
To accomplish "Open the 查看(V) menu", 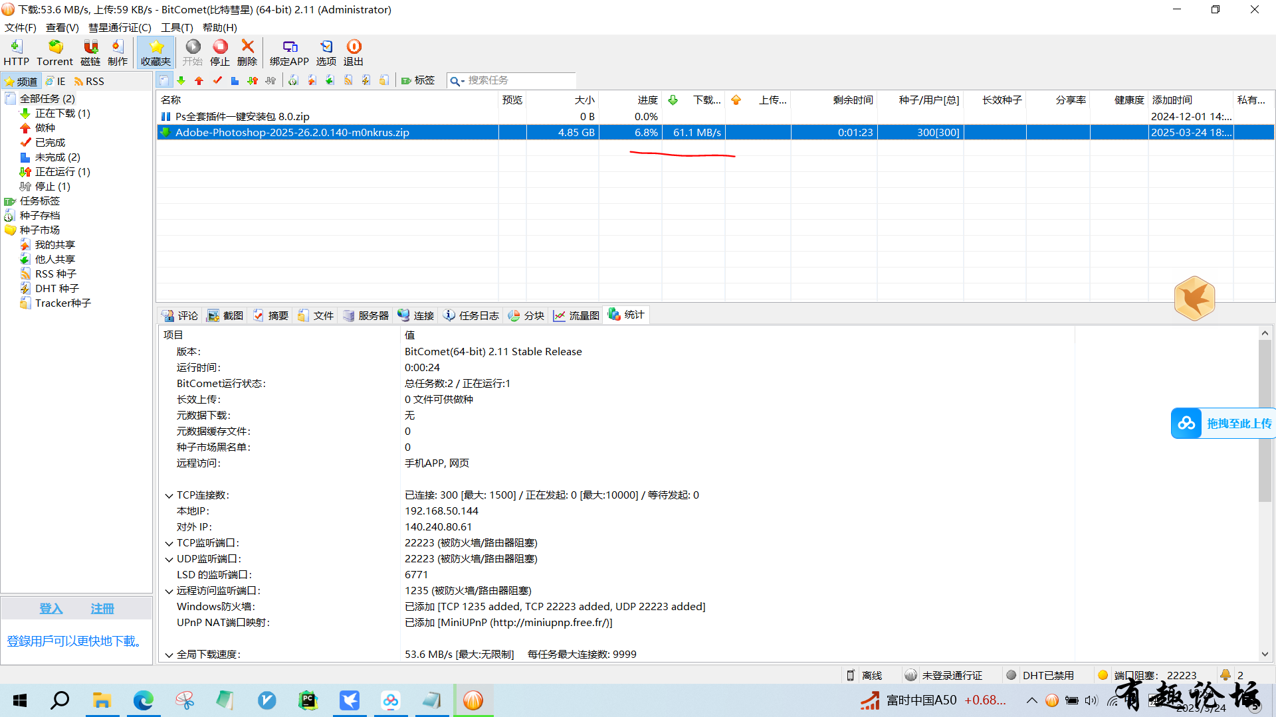I will click(62, 27).
